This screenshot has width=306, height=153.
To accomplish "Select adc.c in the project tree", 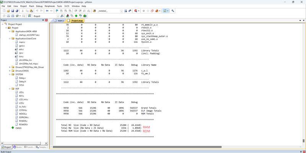I will [x=21, y=49].
